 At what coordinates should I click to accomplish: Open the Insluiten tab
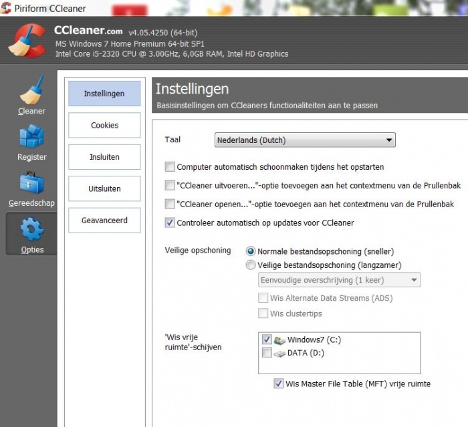(104, 157)
